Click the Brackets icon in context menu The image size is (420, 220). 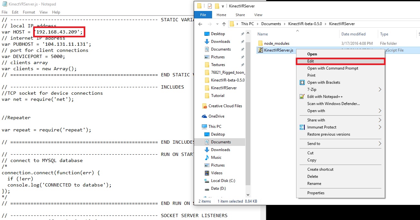pyautogui.click(x=302, y=82)
